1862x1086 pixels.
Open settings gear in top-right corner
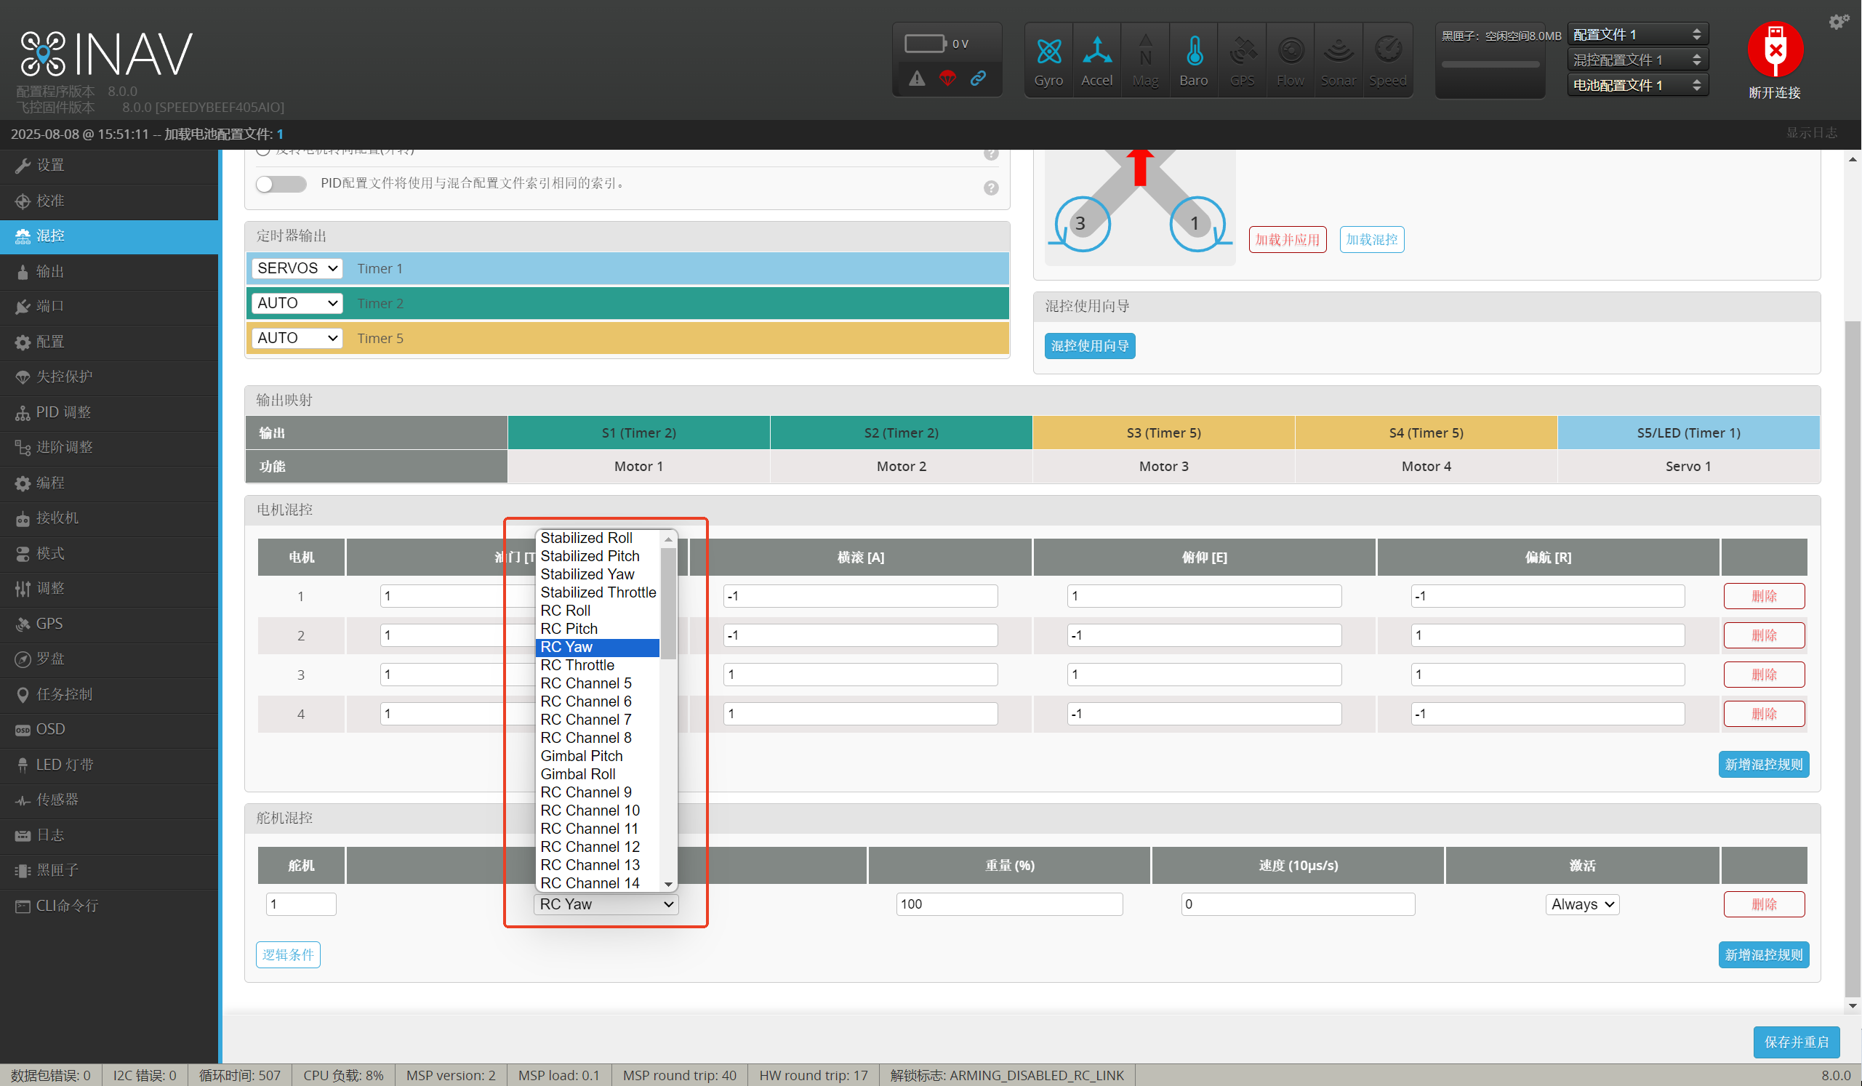click(x=1838, y=20)
